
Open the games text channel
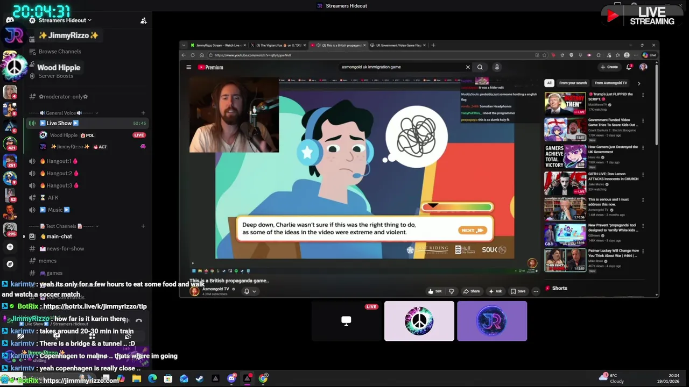click(54, 273)
